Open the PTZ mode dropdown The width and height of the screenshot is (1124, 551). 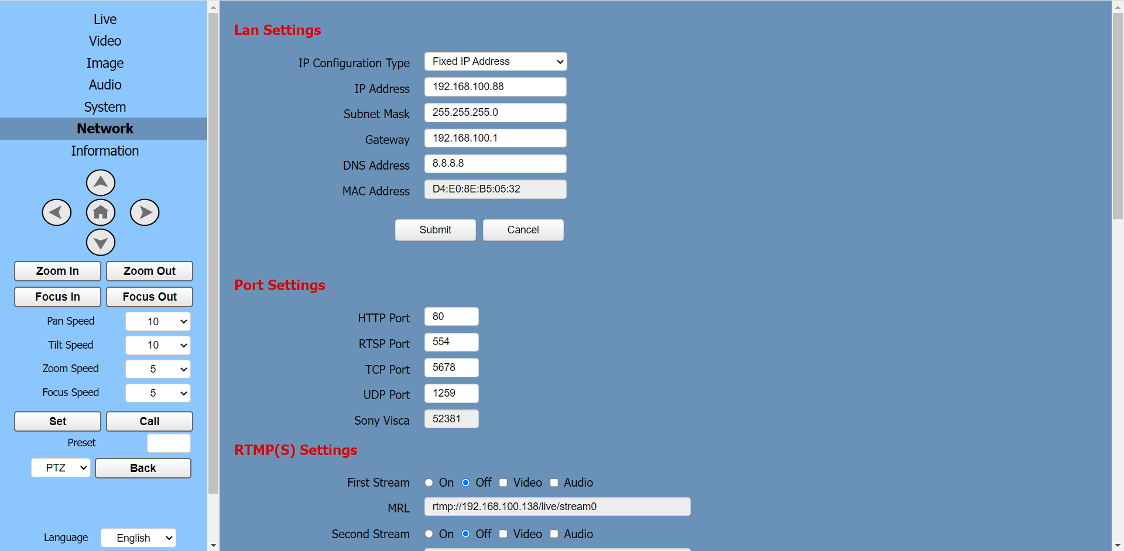tap(61, 468)
